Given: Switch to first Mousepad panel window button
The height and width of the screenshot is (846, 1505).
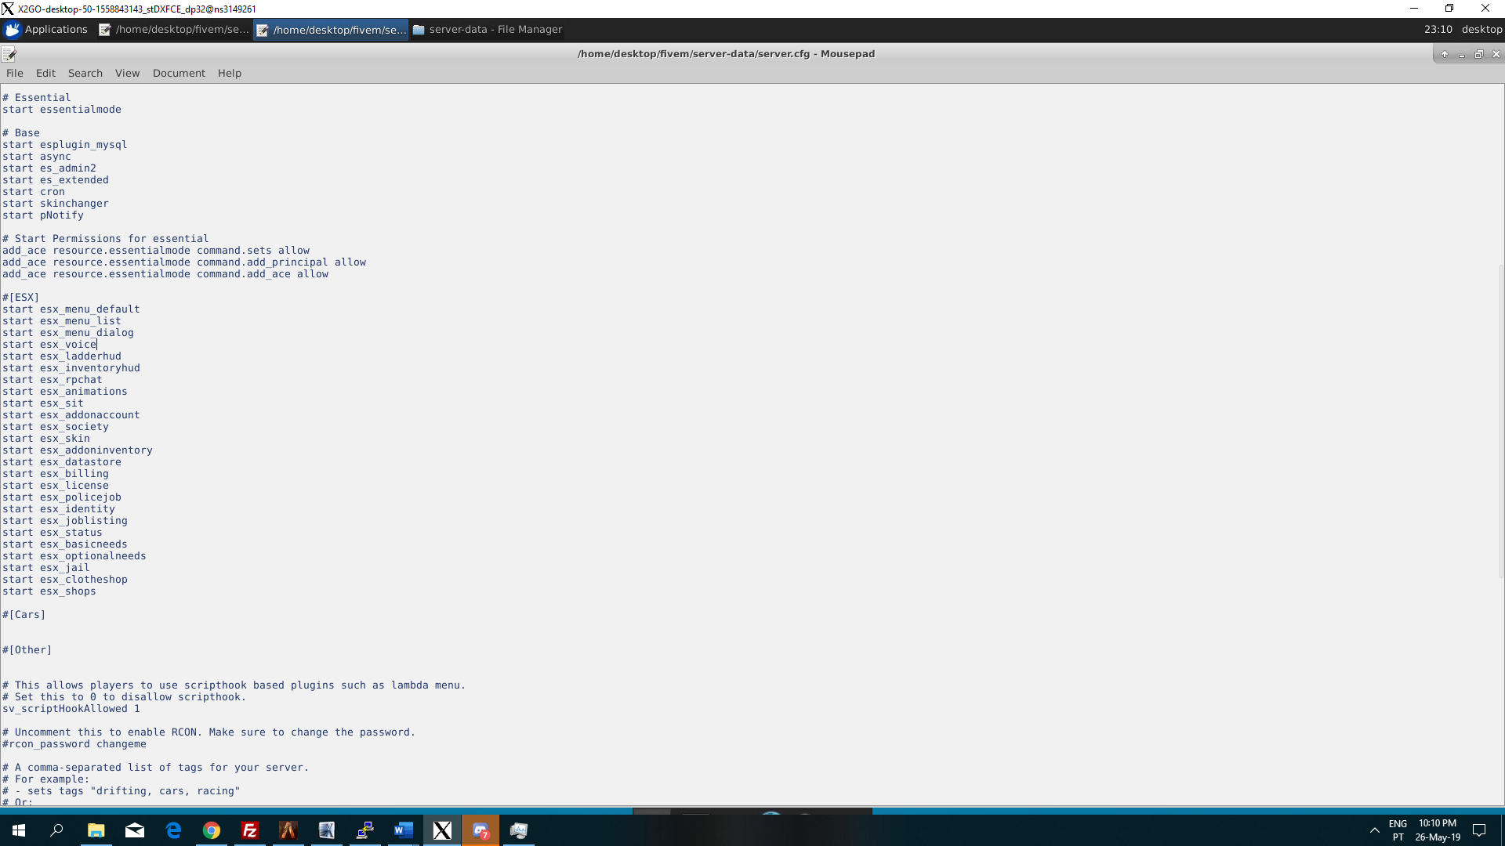Looking at the screenshot, I should (174, 30).
